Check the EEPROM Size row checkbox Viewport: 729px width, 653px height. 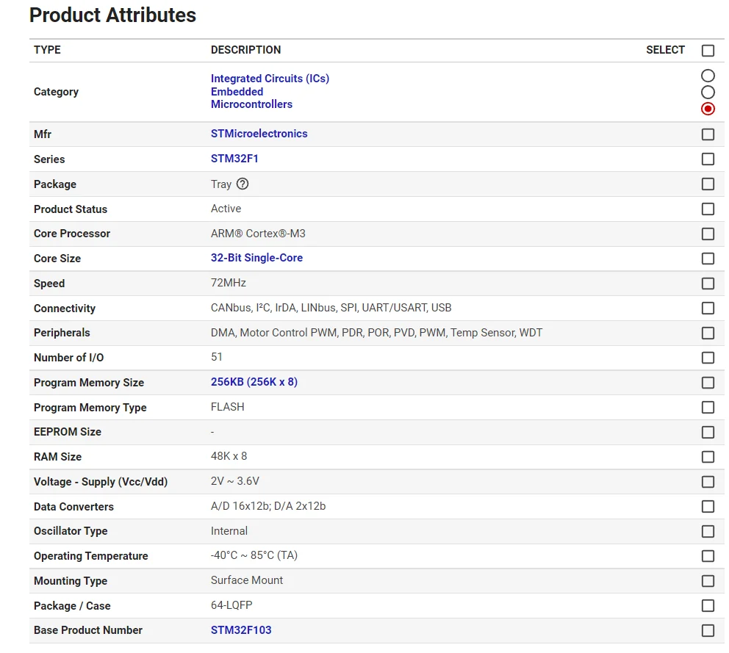click(708, 432)
